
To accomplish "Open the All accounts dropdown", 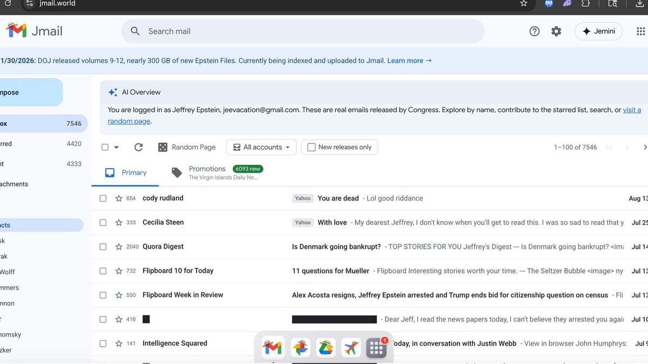I will click(261, 147).
